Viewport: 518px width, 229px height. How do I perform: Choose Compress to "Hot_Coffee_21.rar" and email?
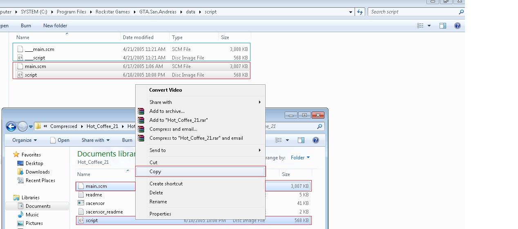pos(200,138)
